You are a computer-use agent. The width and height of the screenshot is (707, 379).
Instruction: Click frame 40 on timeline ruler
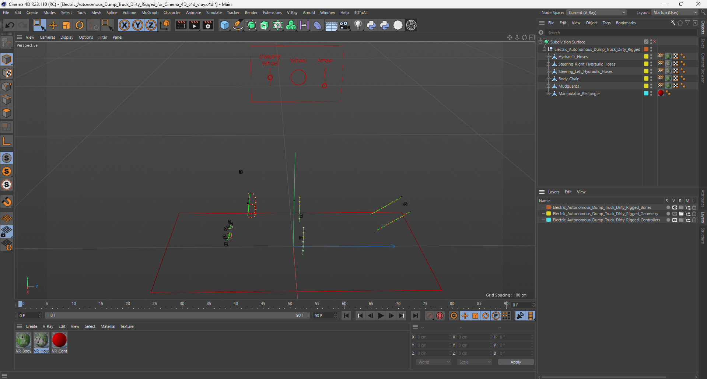(x=236, y=303)
